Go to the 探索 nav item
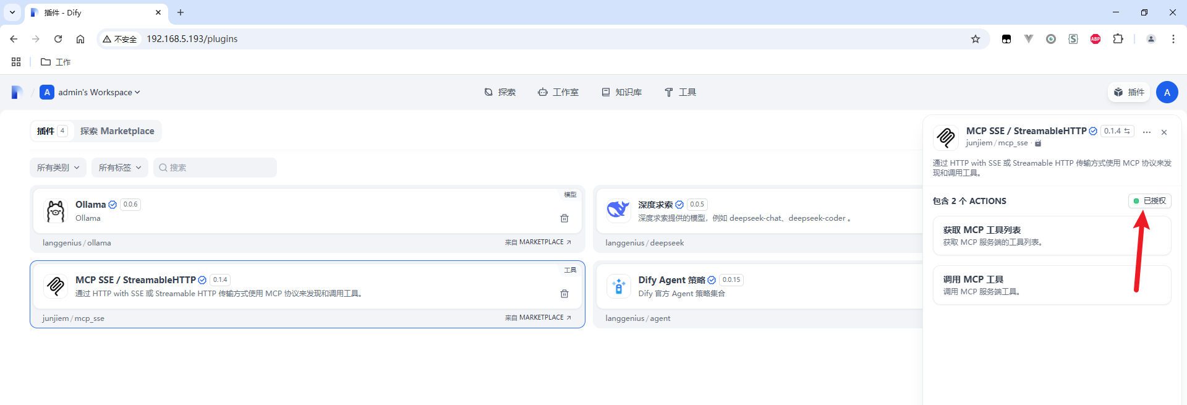 (x=500, y=92)
